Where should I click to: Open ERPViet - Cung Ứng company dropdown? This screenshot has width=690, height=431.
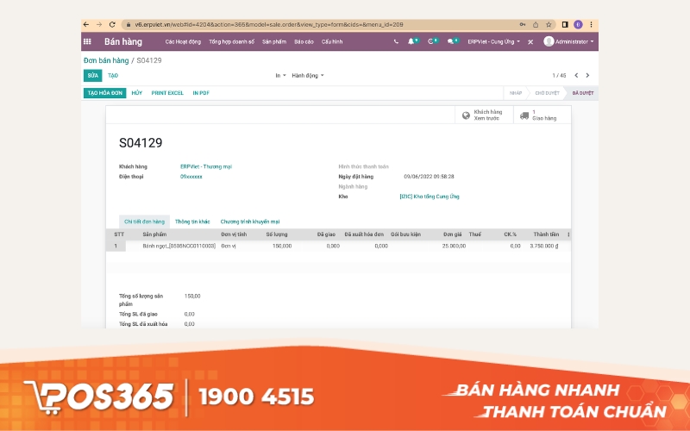click(493, 41)
